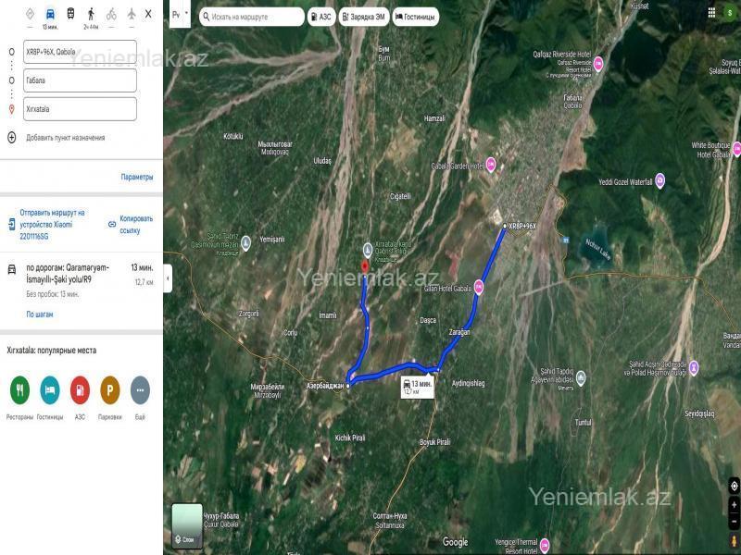Image resolution: width=741 pixels, height=555 pixels.
Task: Close the directions panel with X
Action: pos(148,14)
